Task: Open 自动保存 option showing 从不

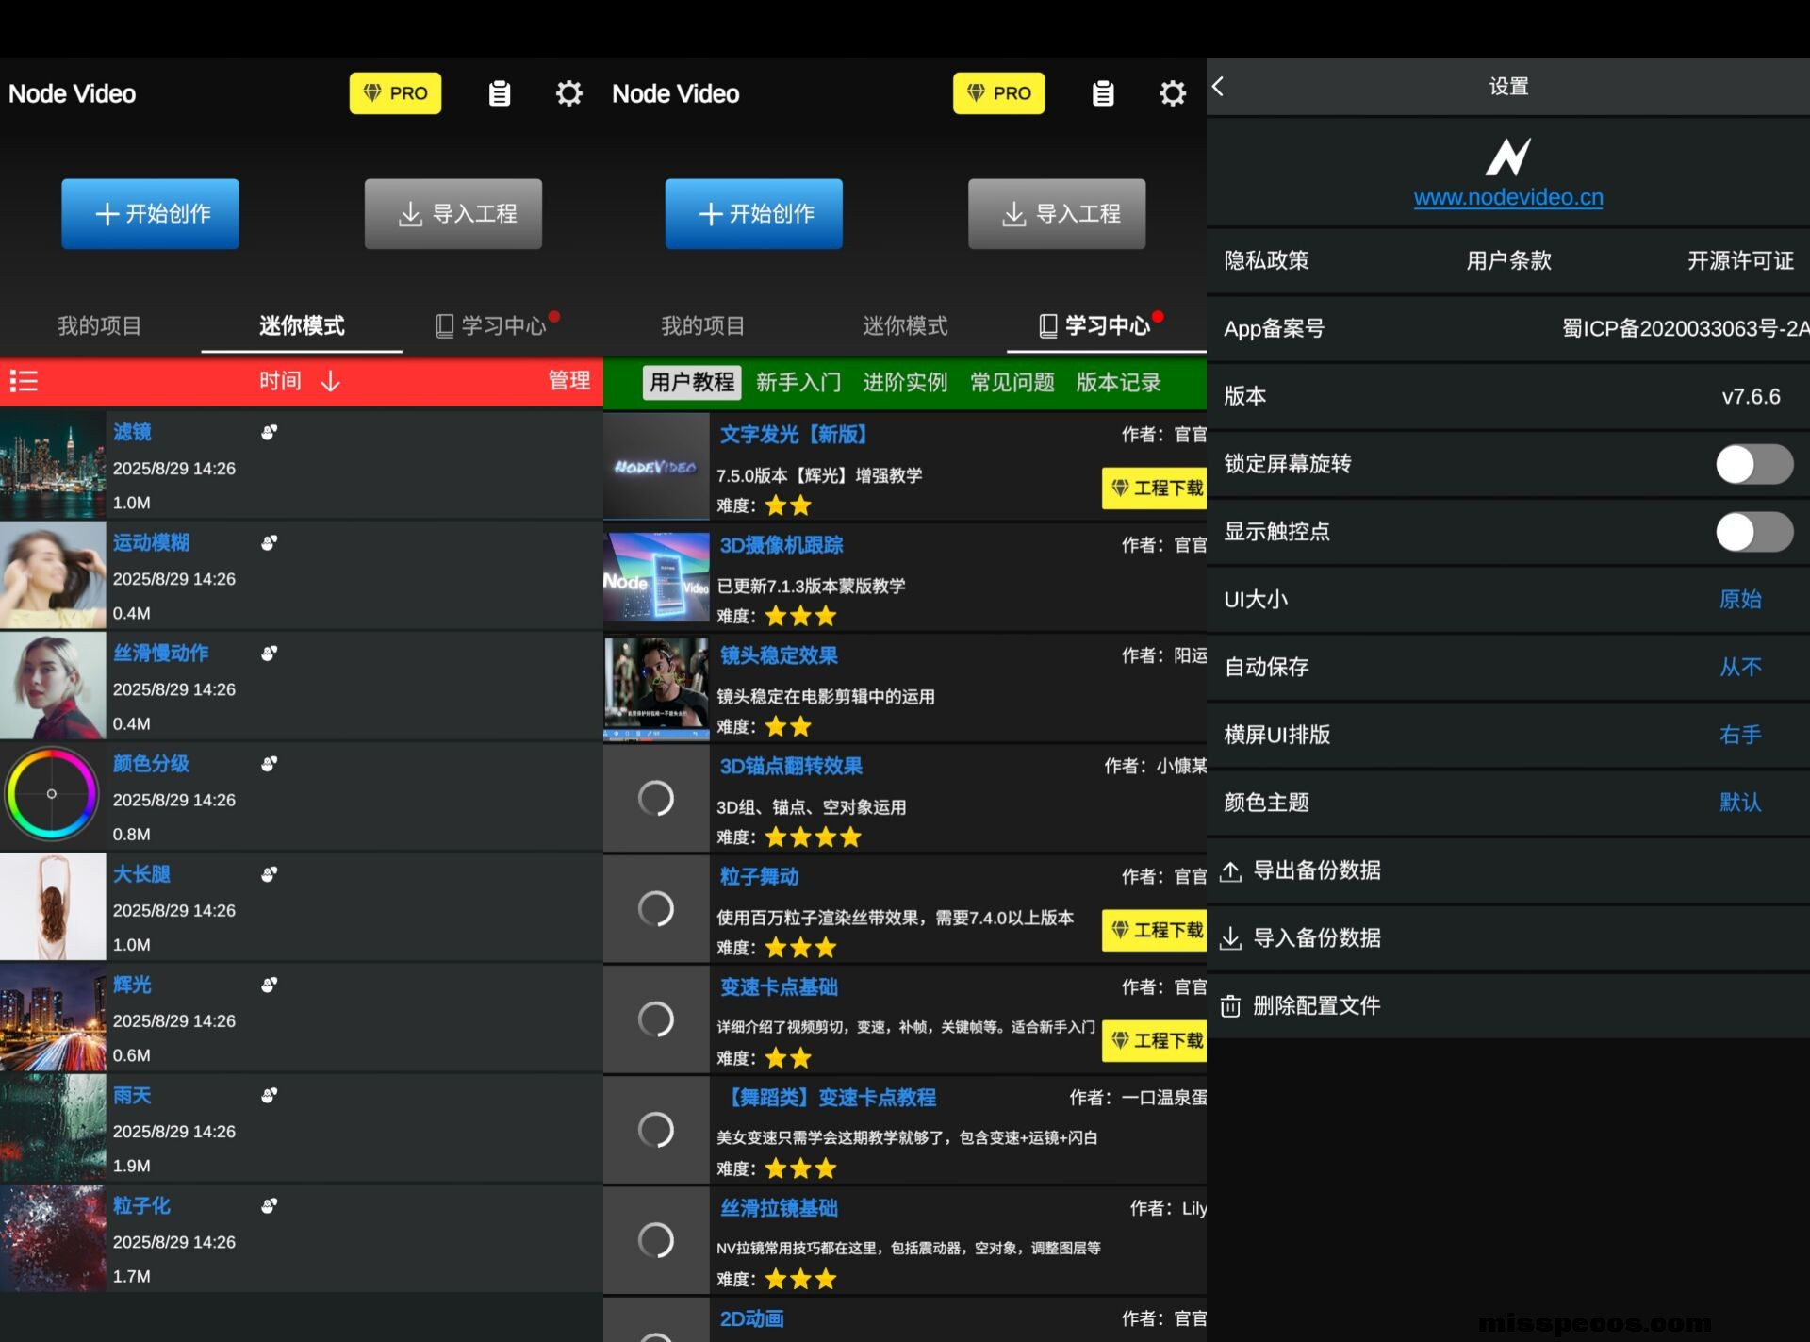Action: [x=1739, y=668]
